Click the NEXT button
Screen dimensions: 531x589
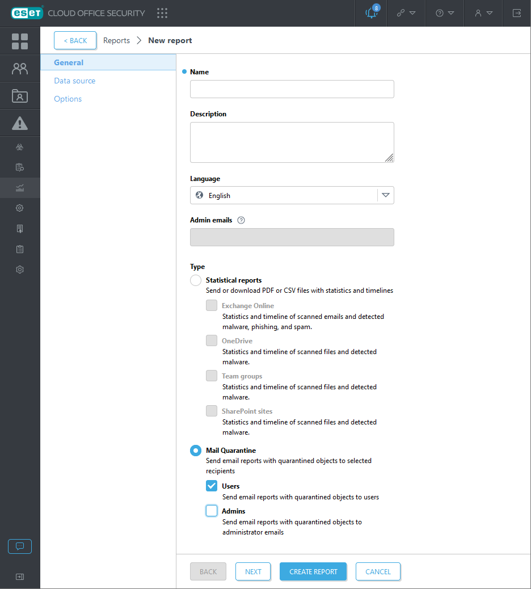pos(253,571)
